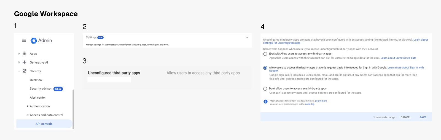Open the Audit log link
This screenshot has height=140, width=441.
(x=310, y=104)
